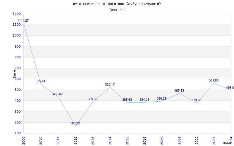Select the 379.98 data label
Screen dimensions: 234x146
pyautogui.click(x=196, y=100)
